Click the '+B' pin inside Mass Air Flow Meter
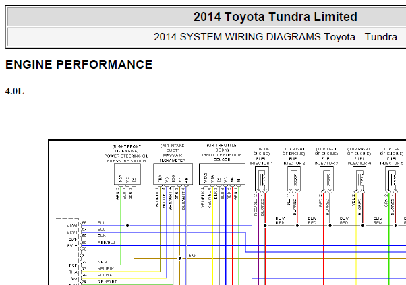 (x=187, y=180)
